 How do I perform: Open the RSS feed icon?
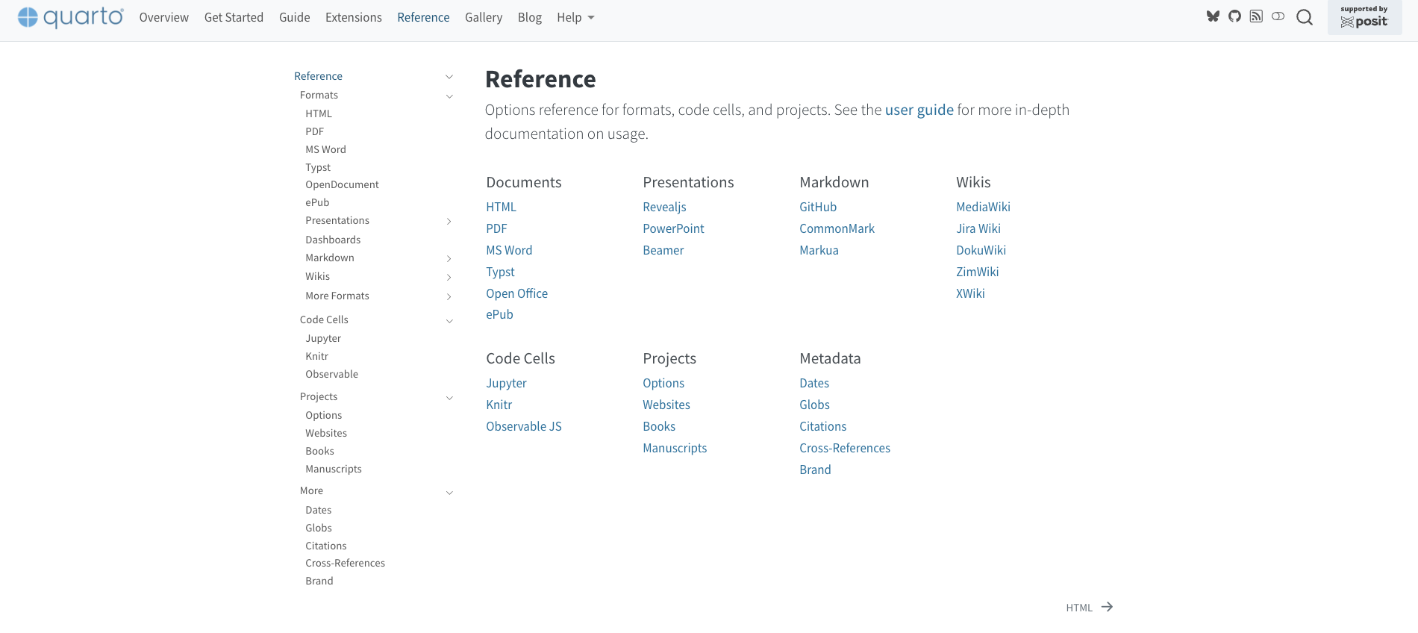click(1256, 16)
